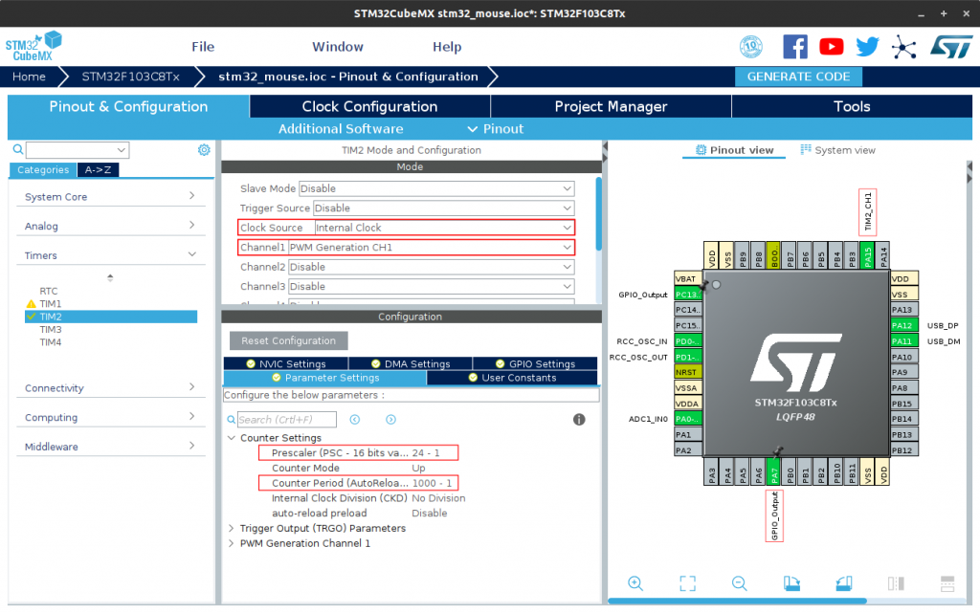Expand Trigger Output (TRGO) Parameters
This screenshot has width=980, height=613.
click(x=232, y=528)
